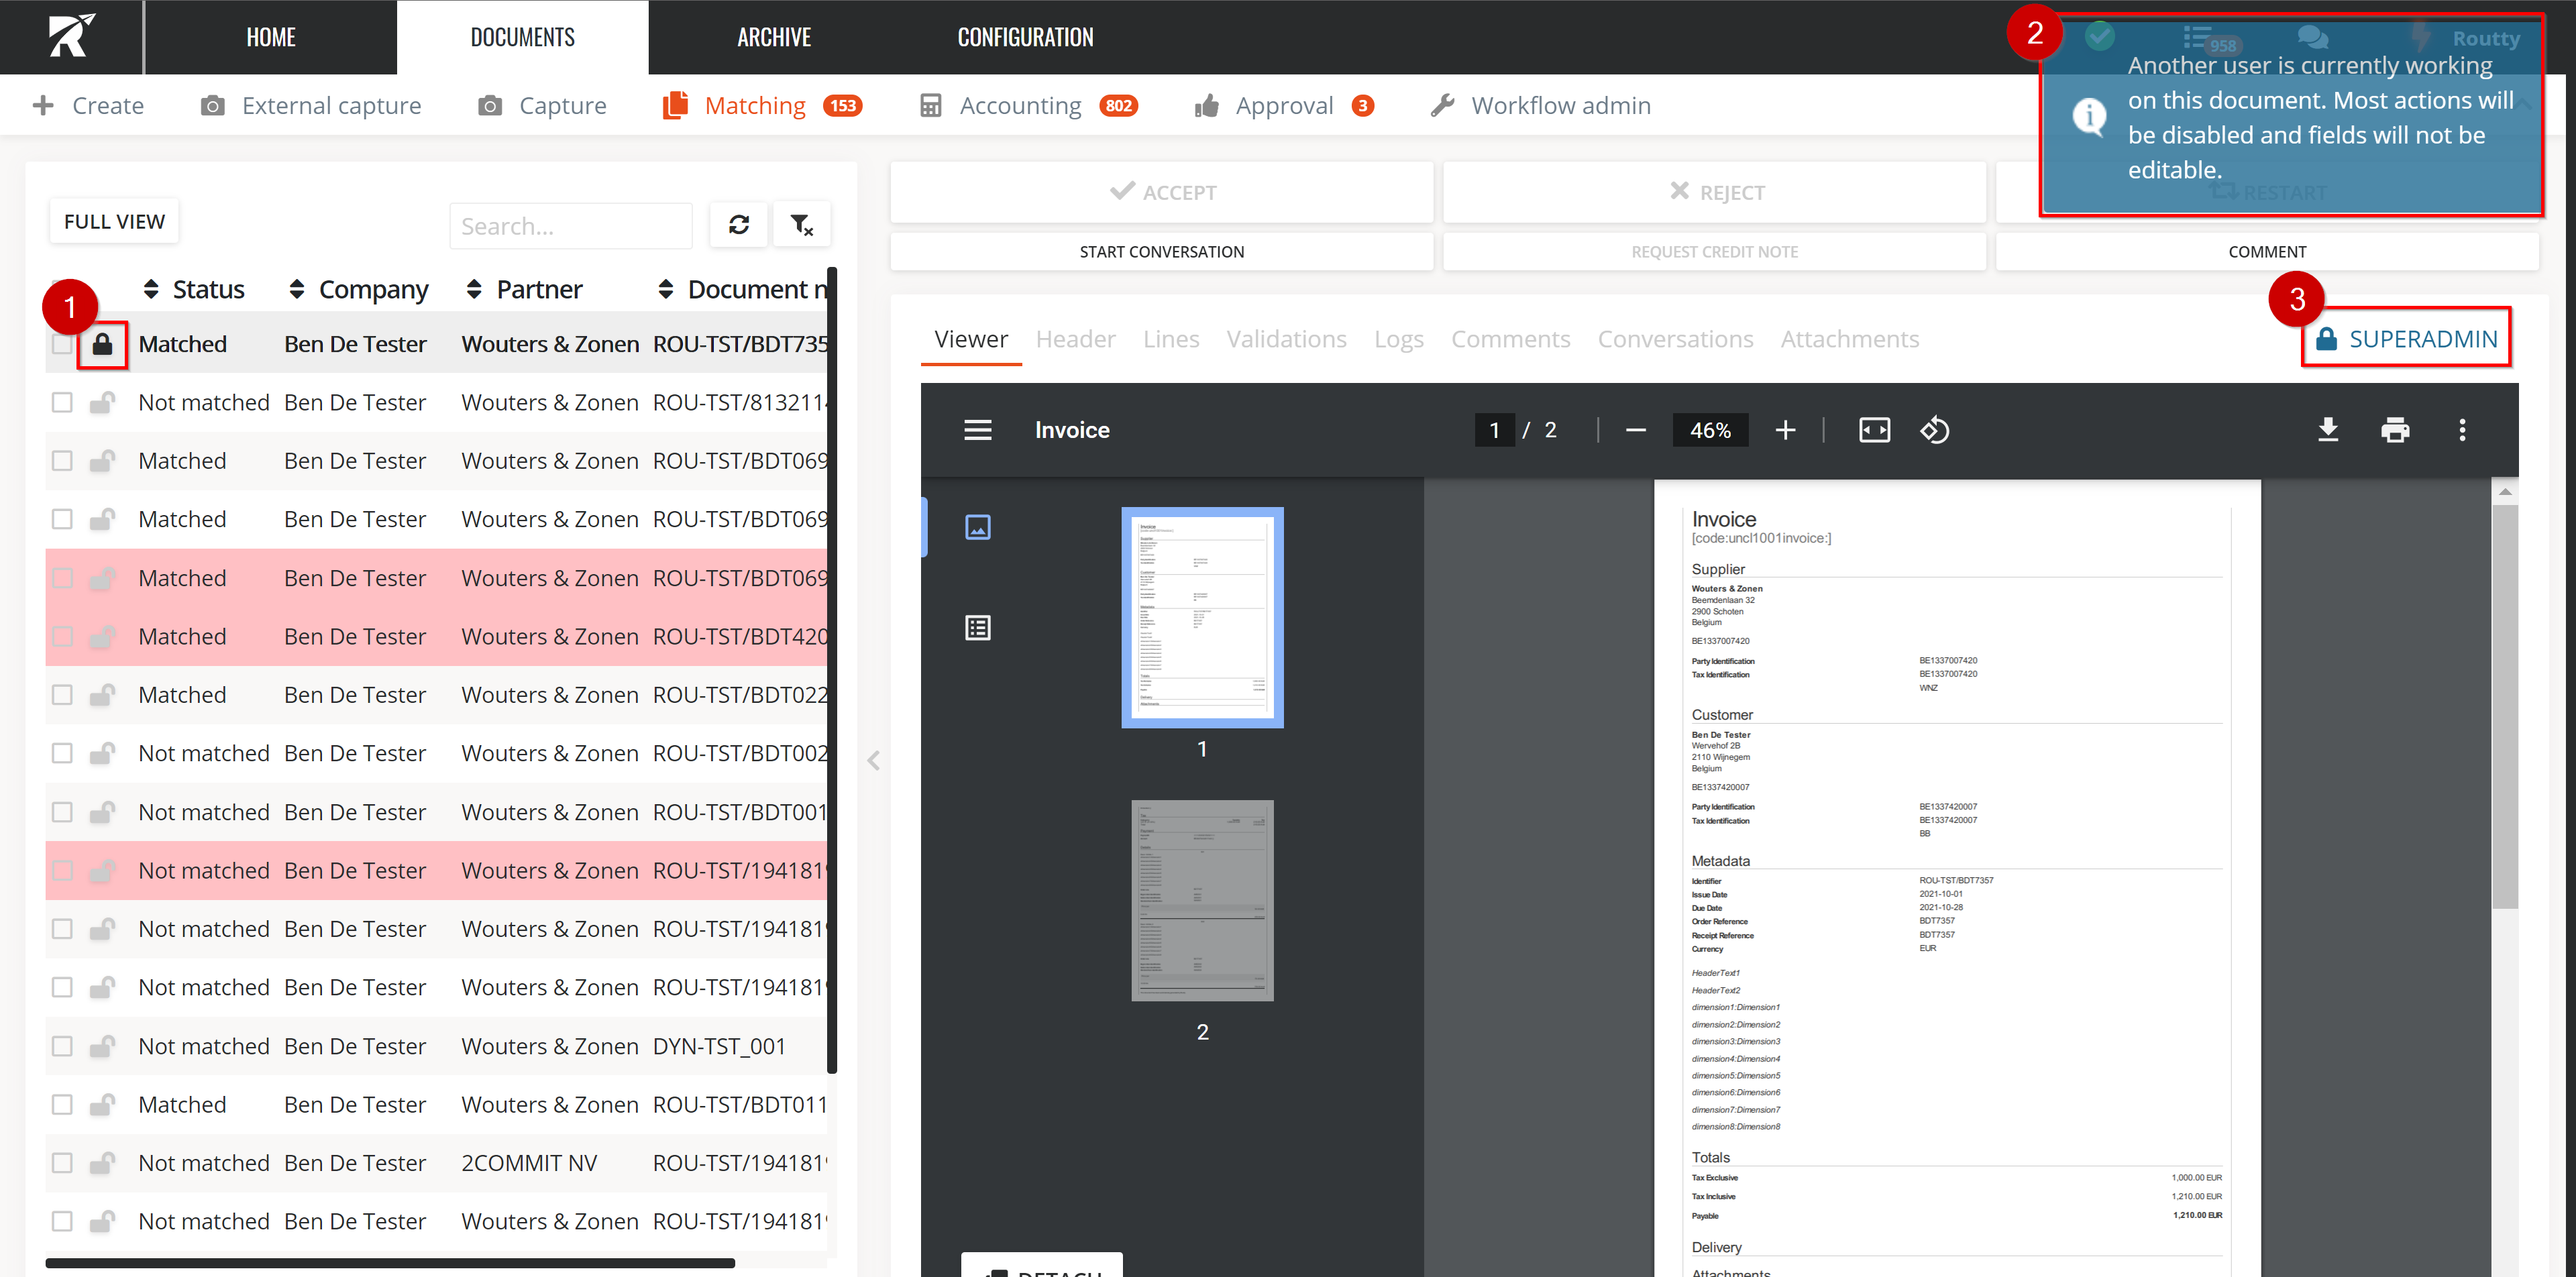
Task: Tick checkbox of ROU-TST/813211 row
Action: point(62,402)
